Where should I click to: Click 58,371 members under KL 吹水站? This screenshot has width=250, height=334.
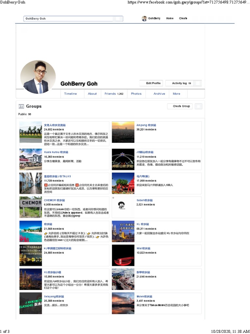click(146, 229)
